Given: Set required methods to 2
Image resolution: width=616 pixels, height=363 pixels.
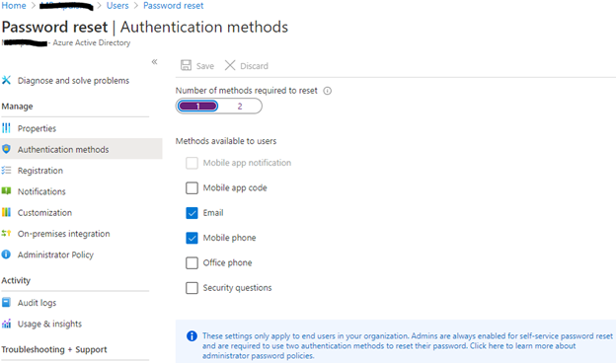Looking at the screenshot, I should click(x=240, y=107).
